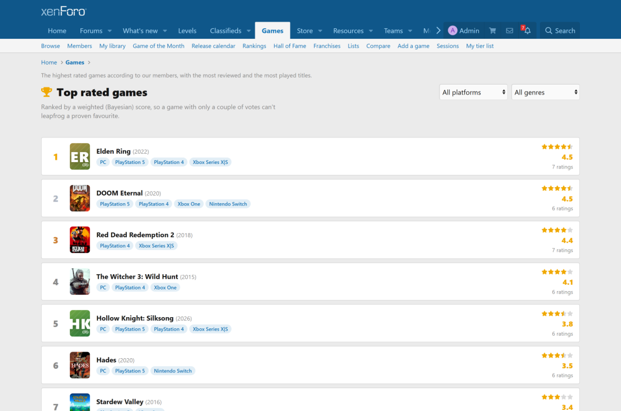
Task: Expand the Teams menu arrow
Action: (x=410, y=31)
